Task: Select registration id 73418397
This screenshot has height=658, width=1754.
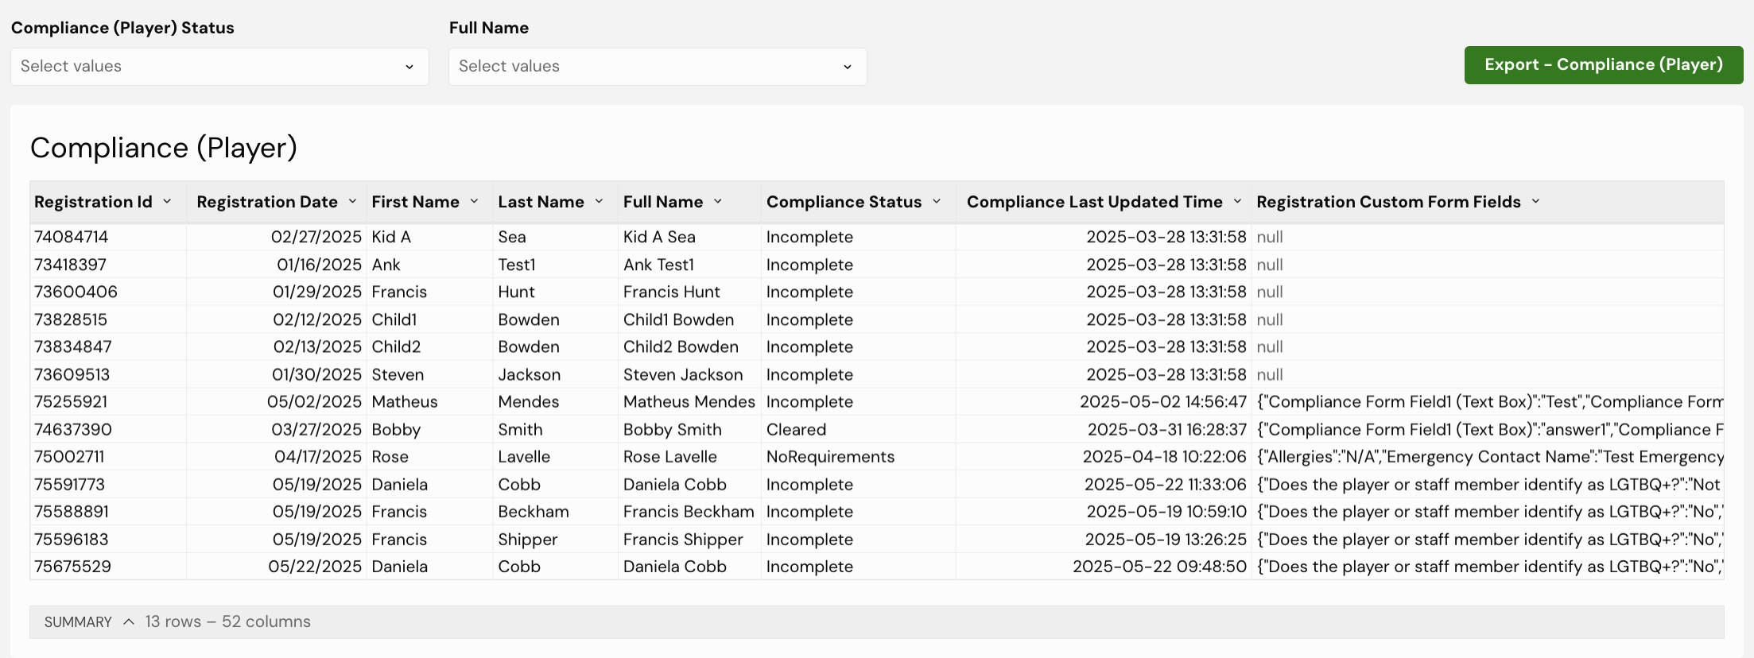Action: click(70, 265)
